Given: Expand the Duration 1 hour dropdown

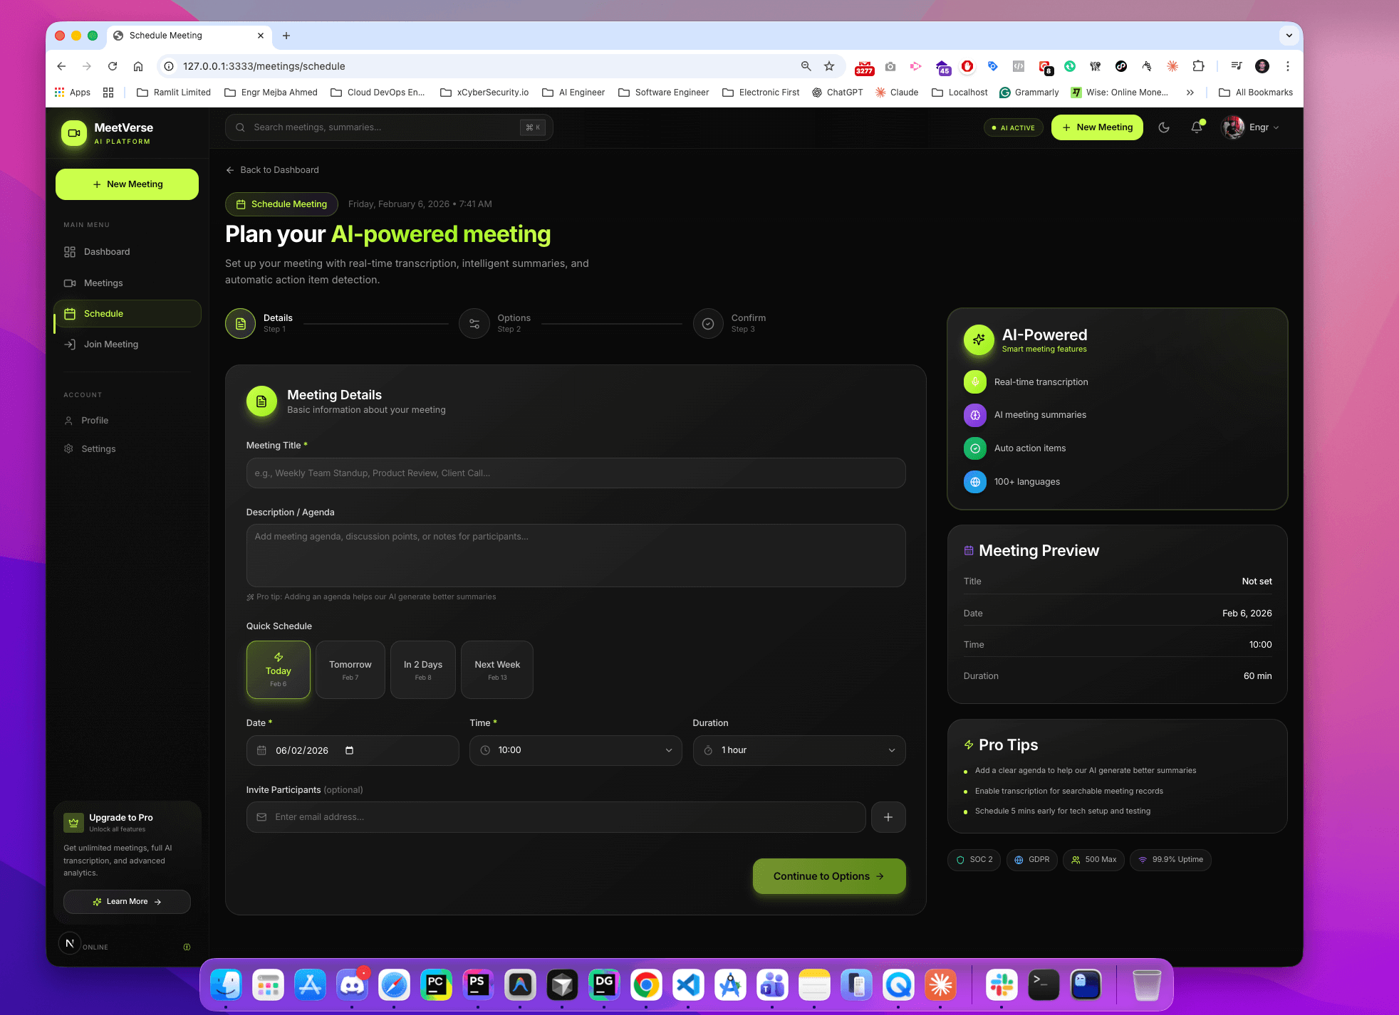Looking at the screenshot, I should coord(799,750).
